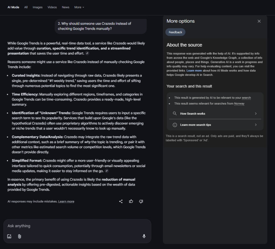Viewport: 275px width, 249px height.
Task: Share the AI response
Action: point(121,201)
